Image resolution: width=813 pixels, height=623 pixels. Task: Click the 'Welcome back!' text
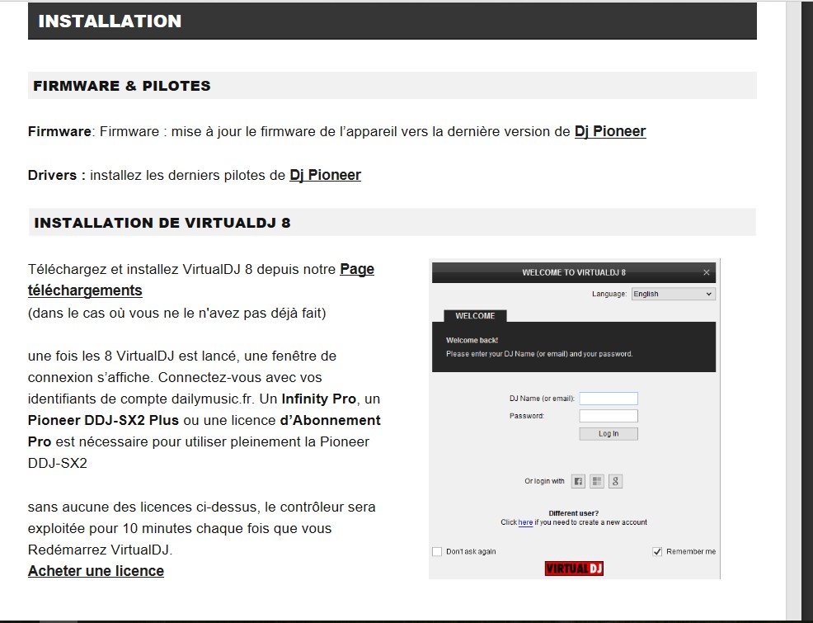click(x=472, y=340)
